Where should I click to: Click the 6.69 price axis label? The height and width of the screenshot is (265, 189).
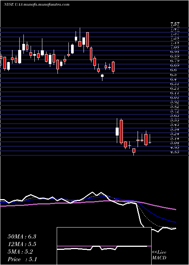[175, 65]
